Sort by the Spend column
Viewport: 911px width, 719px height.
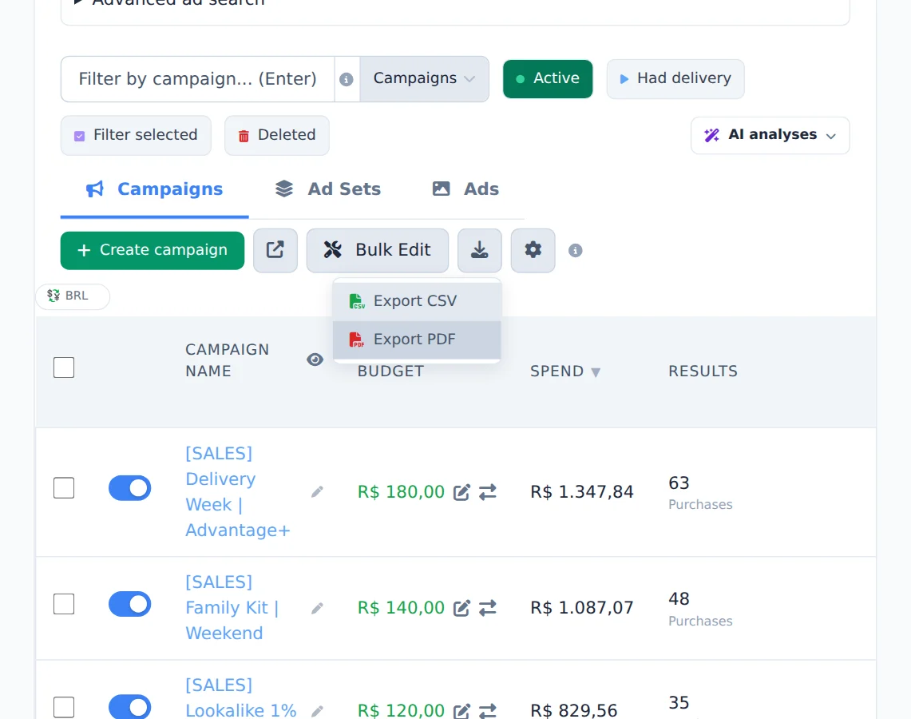564,371
